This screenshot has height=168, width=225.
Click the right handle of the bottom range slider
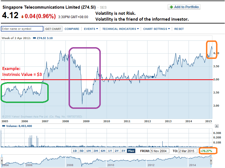[211, 161]
